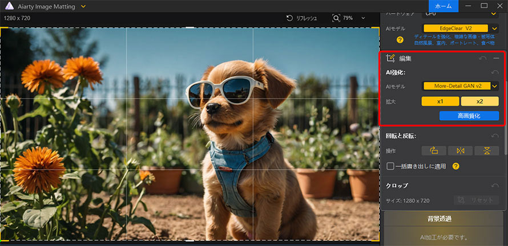Open the CPU hardware dropdown arrow
Viewport: 508px width, 246px height.
pyautogui.click(x=493, y=14)
